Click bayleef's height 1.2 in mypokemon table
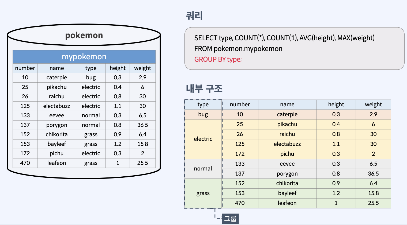This screenshot has width=407, height=225. pos(118,144)
